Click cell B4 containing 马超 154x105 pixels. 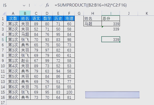click(x=25, y=34)
